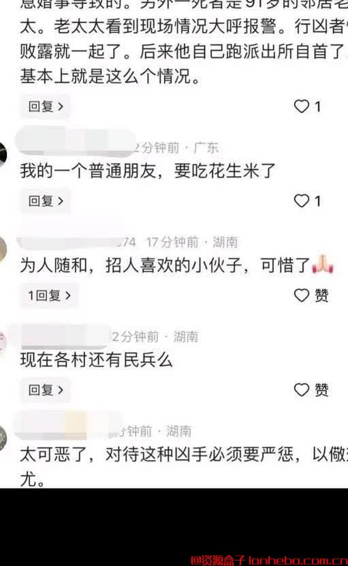Open 回复 chevron under the top comment
The image size is (348, 566).
pos(46,107)
